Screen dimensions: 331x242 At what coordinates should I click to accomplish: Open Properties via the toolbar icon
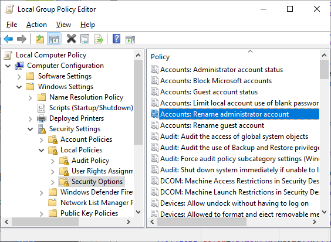[x=85, y=39]
